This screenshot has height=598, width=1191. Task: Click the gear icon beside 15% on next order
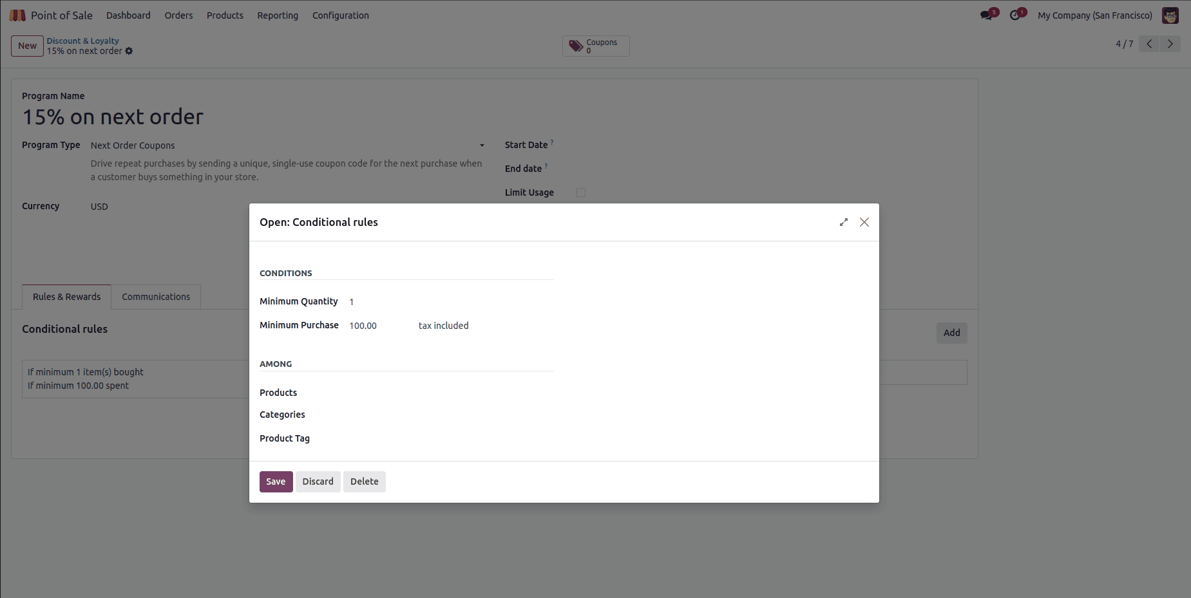(129, 51)
